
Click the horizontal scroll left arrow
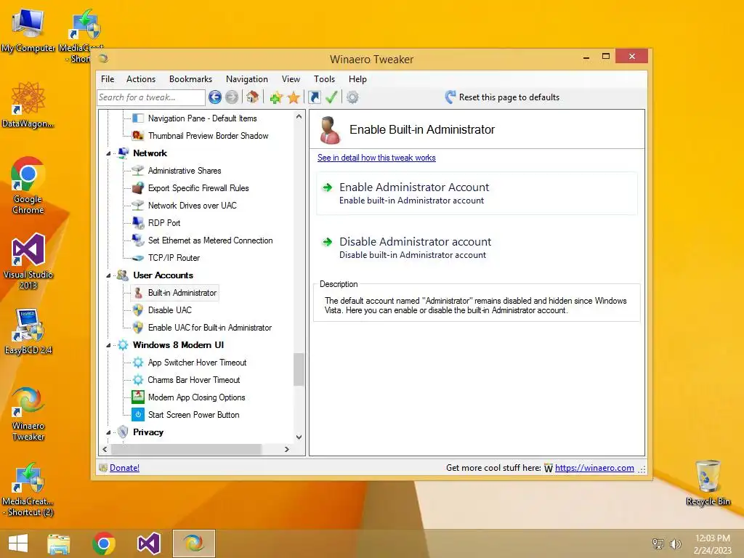tap(105, 449)
